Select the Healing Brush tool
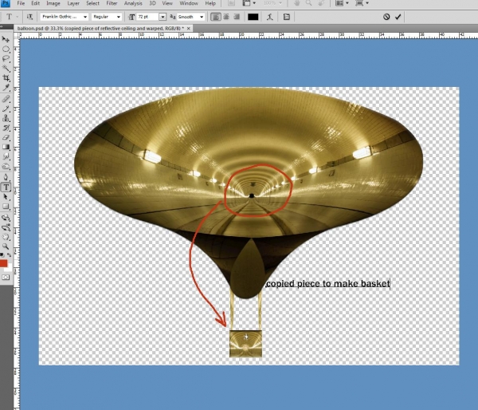Viewport: 478px width, 410px height. click(6, 99)
